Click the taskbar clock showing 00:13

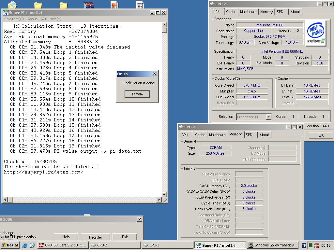(326, 245)
